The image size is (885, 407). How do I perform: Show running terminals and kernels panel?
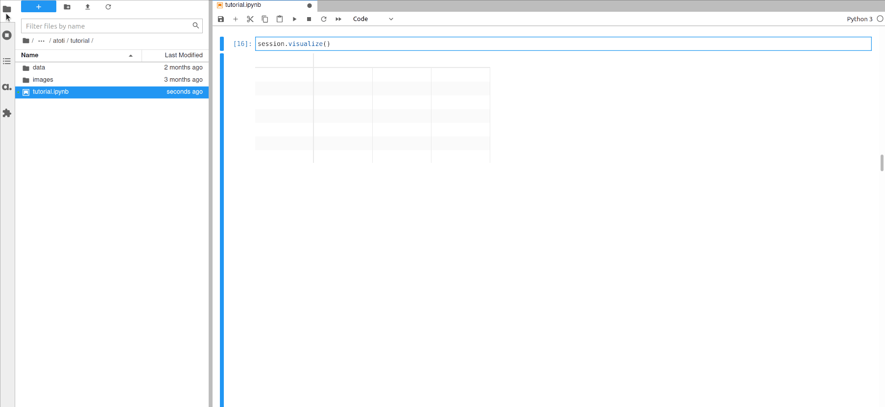point(7,35)
